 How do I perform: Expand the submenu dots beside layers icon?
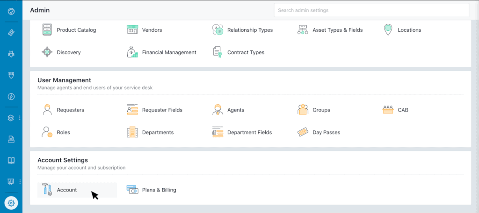click(x=19, y=118)
